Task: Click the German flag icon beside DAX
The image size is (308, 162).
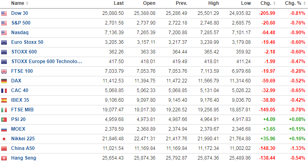Action: (x=4, y=81)
